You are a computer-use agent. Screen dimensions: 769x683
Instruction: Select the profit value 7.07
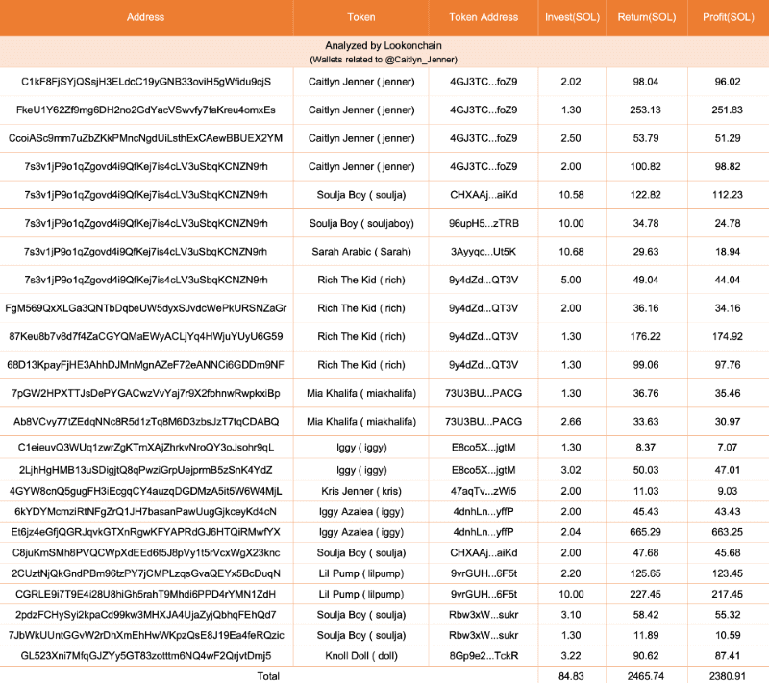728,448
